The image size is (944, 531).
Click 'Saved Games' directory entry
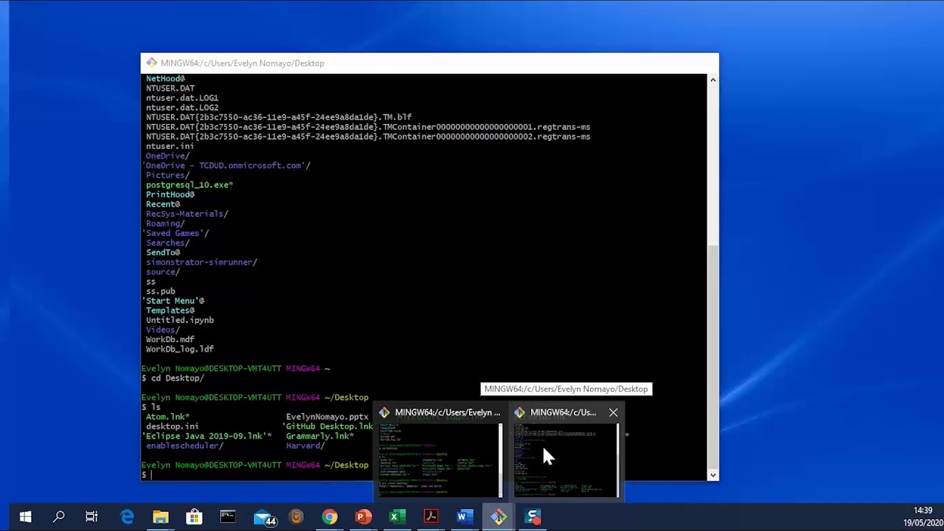[176, 233]
